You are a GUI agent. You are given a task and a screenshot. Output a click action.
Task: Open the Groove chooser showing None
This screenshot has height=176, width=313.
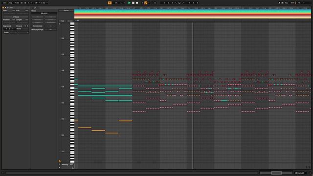point(22,29)
